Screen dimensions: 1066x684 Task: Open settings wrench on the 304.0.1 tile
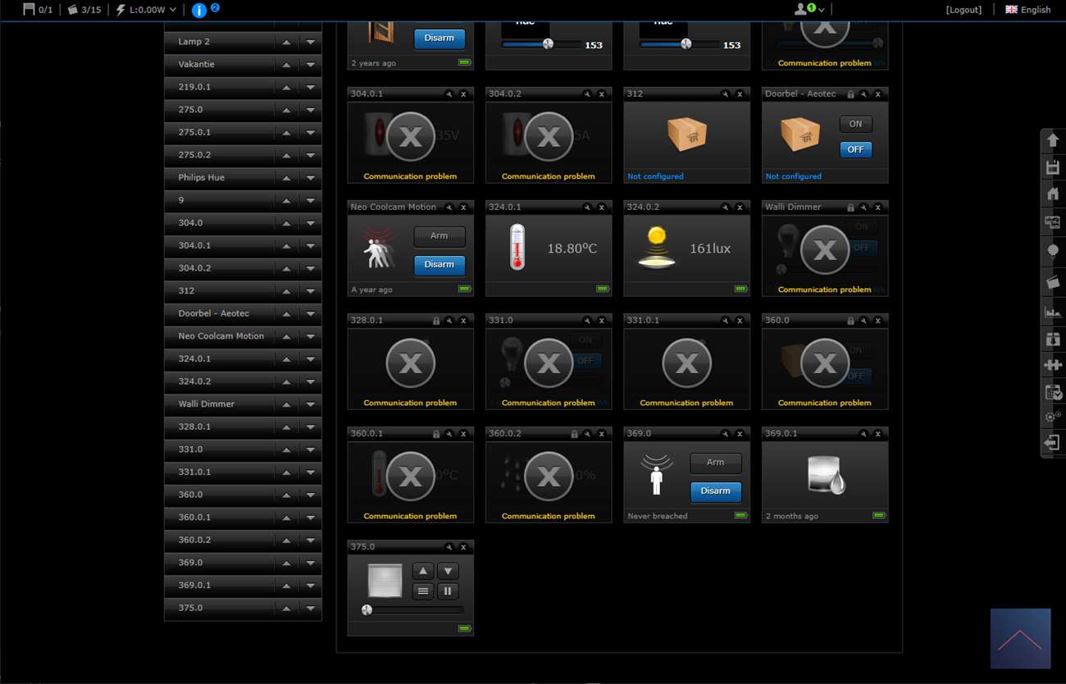pyautogui.click(x=449, y=94)
